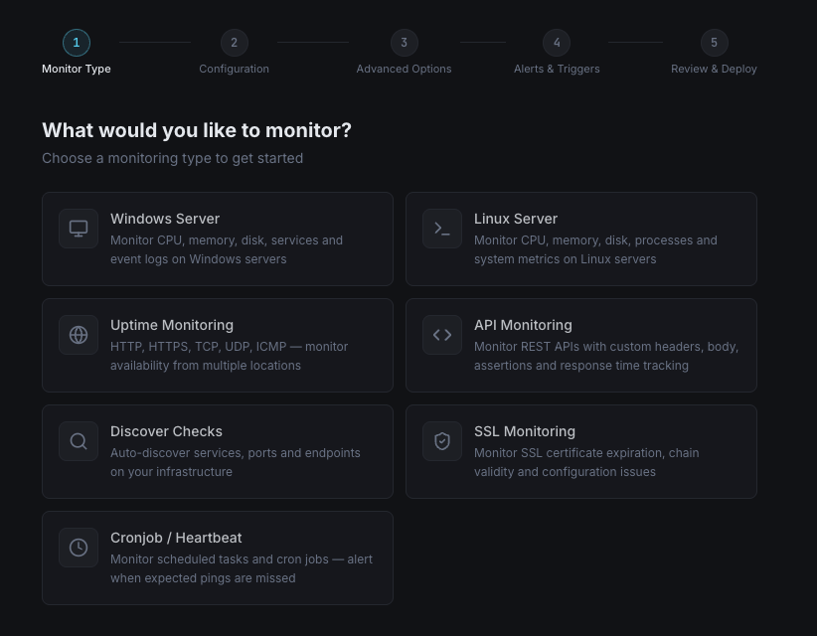The height and width of the screenshot is (636, 817).
Task: Go to Review & Deploy step label
Action: [714, 69]
